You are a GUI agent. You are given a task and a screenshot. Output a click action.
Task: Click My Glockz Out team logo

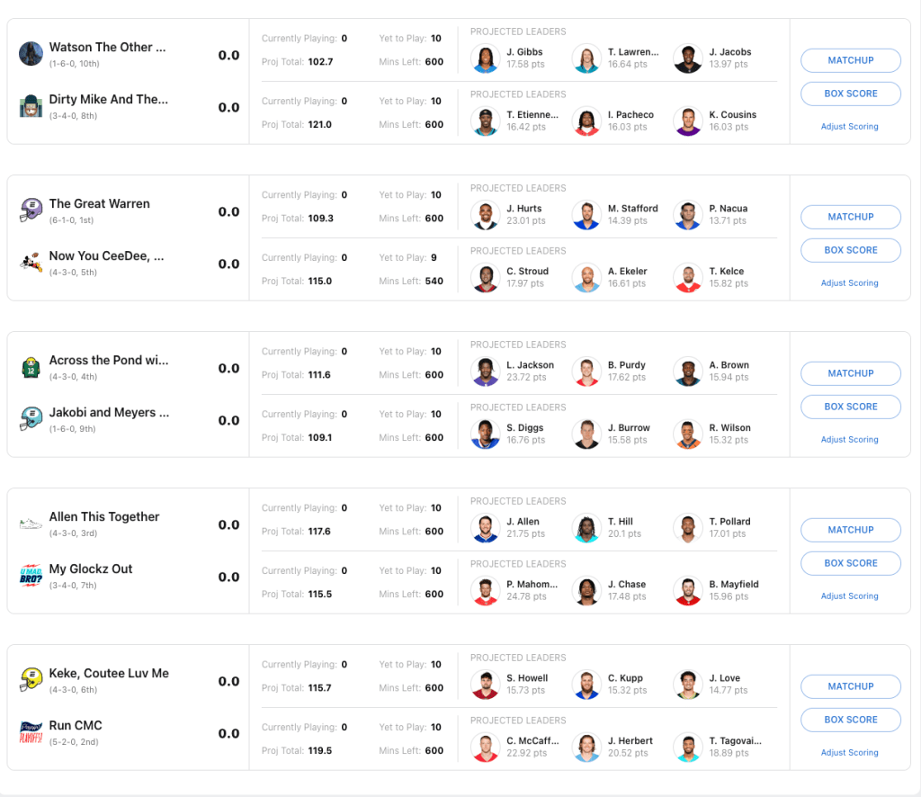(31, 576)
